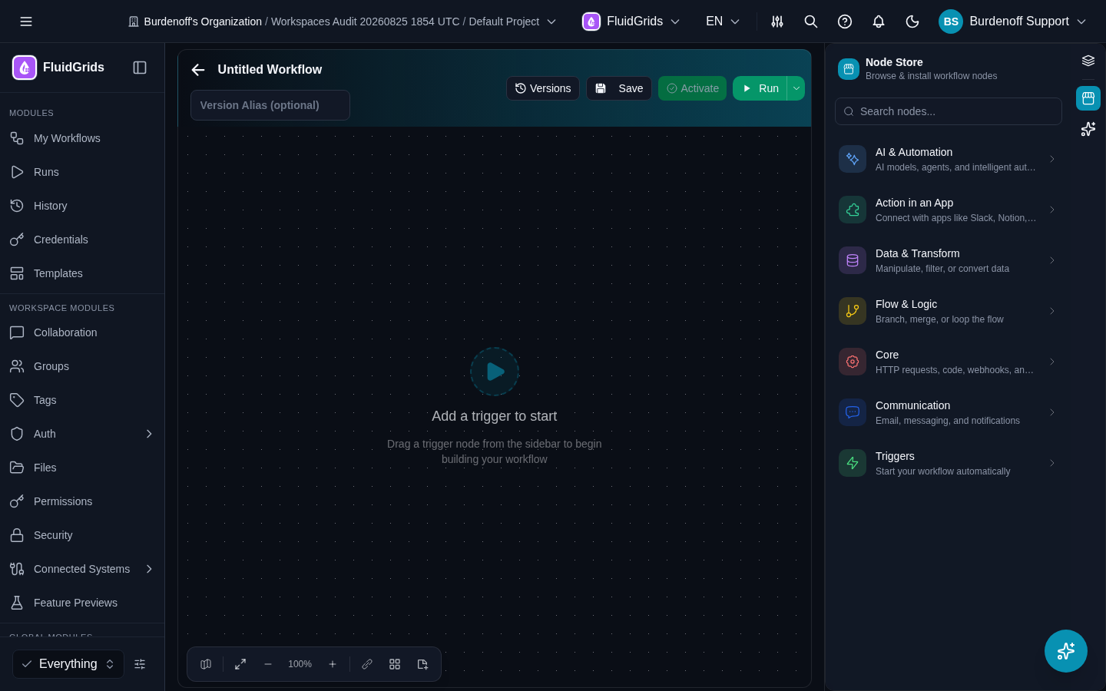
Task: Expand Communication category
Action: click(949, 412)
